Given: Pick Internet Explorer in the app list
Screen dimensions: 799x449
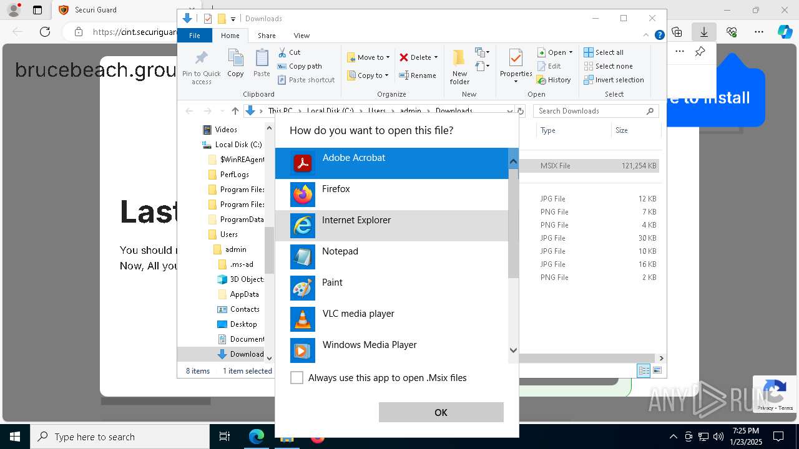Looking at the screenshot, I should [x=391, y=226].
